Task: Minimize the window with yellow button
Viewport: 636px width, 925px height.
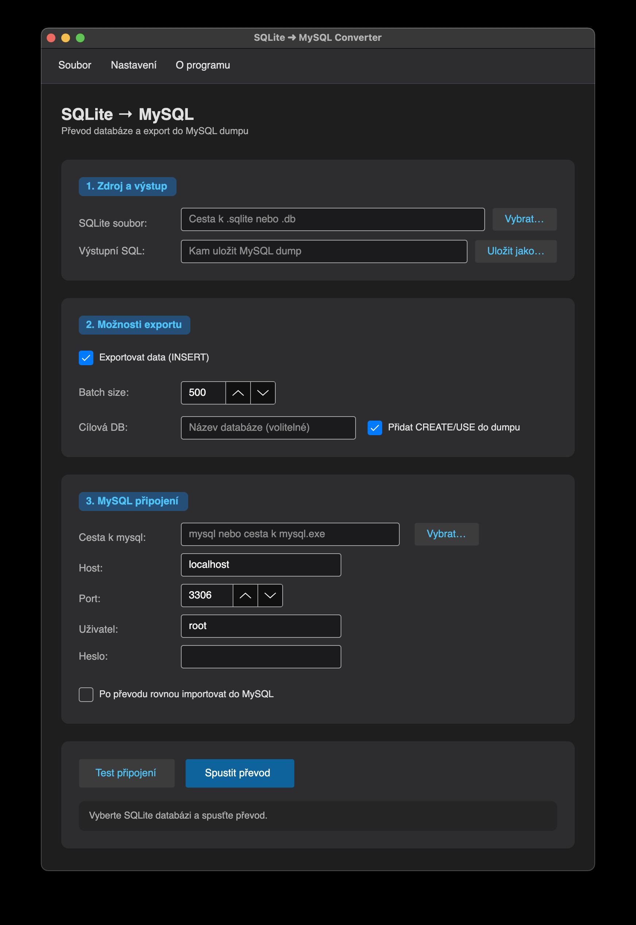Action: tap(66, 38)
